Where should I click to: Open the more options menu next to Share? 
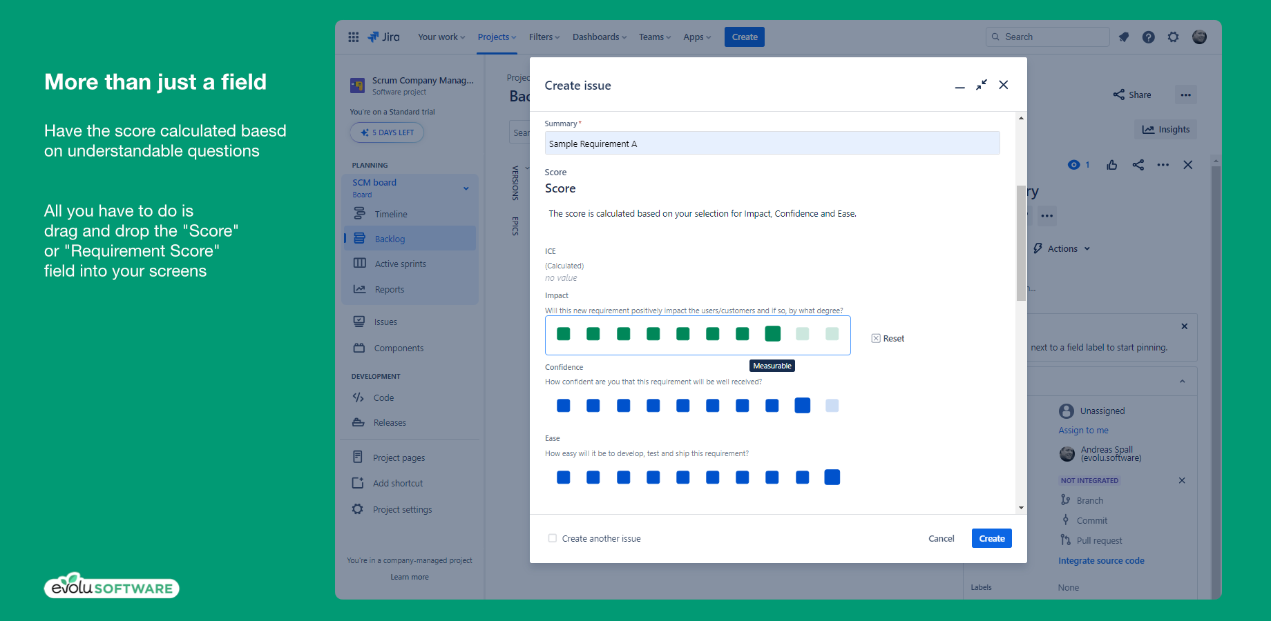point(1185,95)
